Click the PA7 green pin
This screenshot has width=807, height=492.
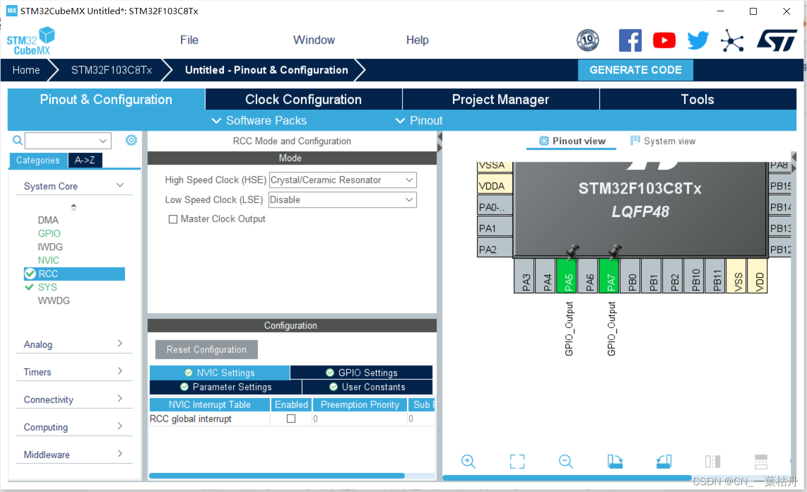[x=609, y=276]
